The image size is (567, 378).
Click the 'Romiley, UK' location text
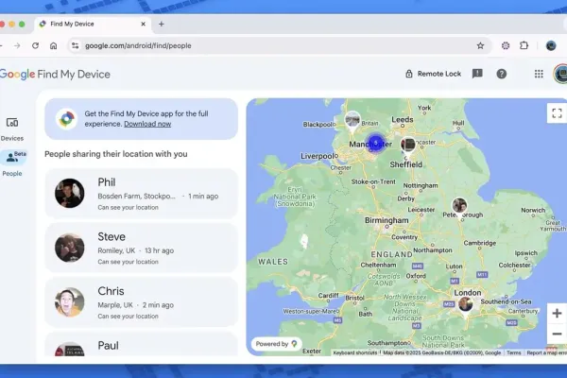[116, 250]
